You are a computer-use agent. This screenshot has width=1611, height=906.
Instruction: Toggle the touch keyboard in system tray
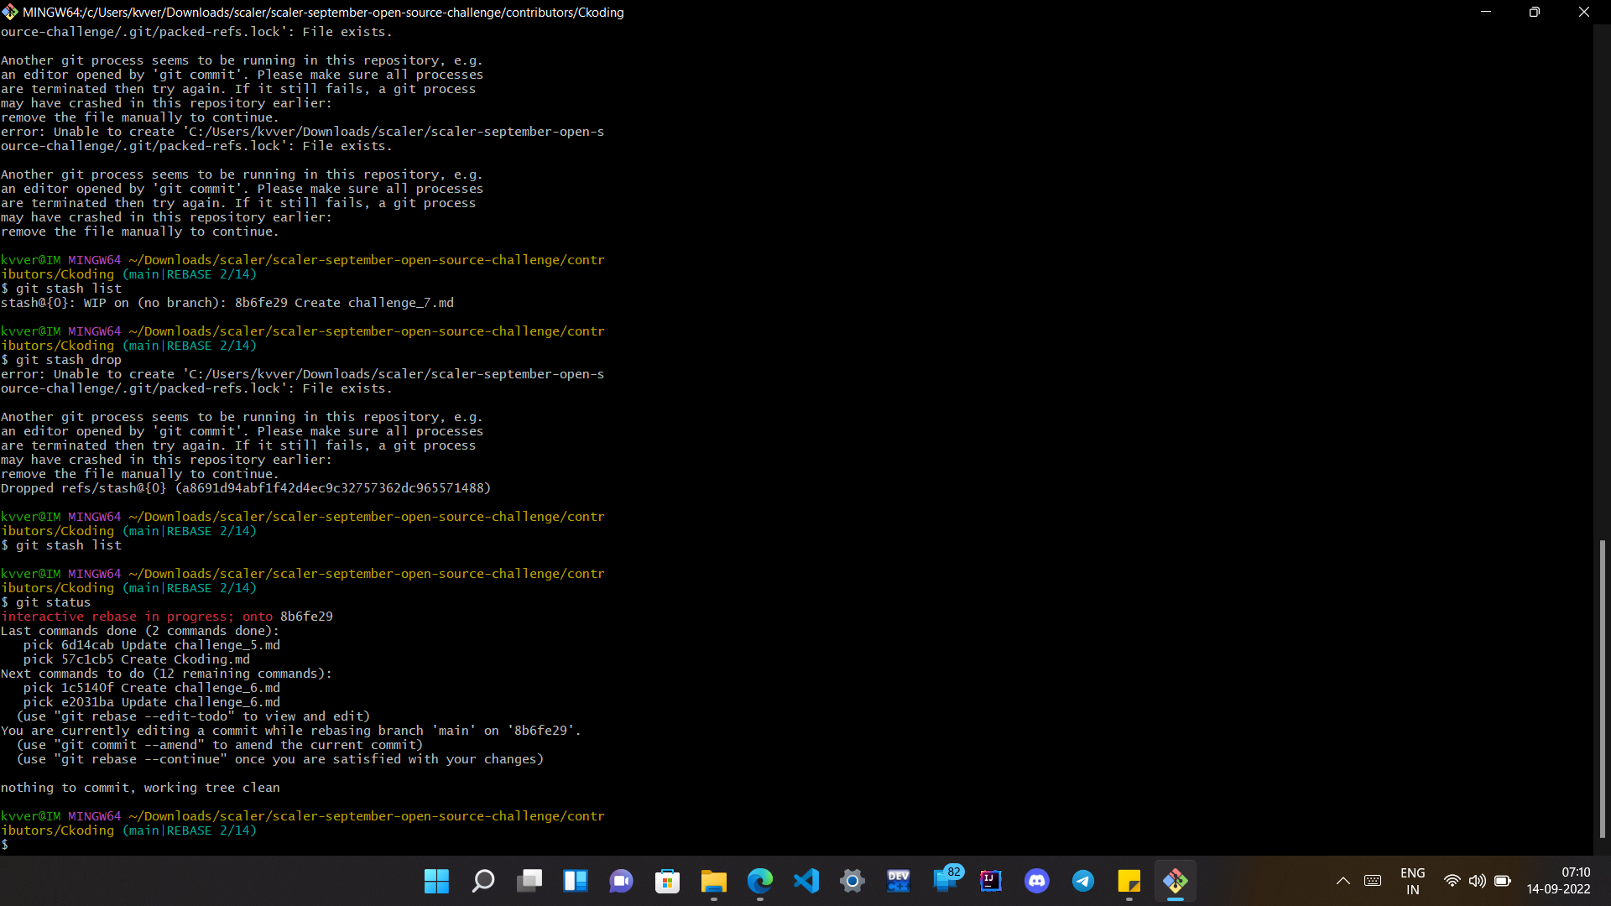[1373, 881]
